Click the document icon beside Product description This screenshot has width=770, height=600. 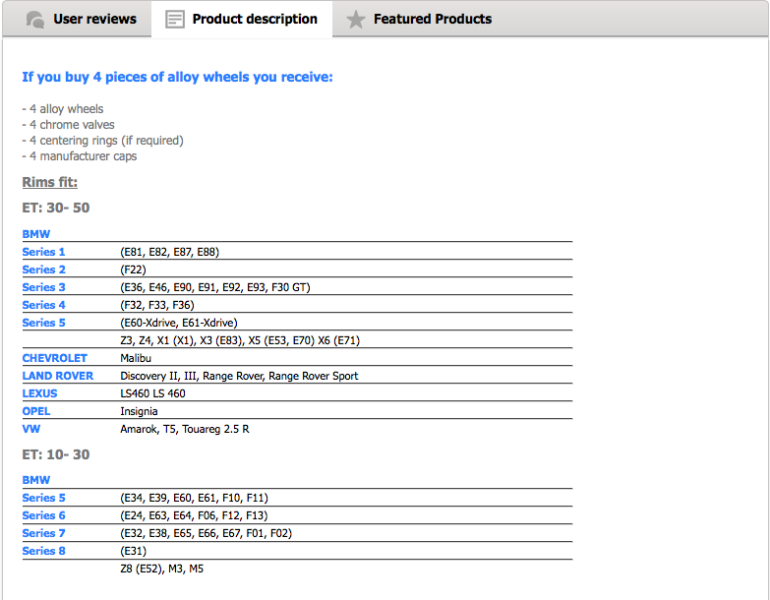tap(174, 20)
